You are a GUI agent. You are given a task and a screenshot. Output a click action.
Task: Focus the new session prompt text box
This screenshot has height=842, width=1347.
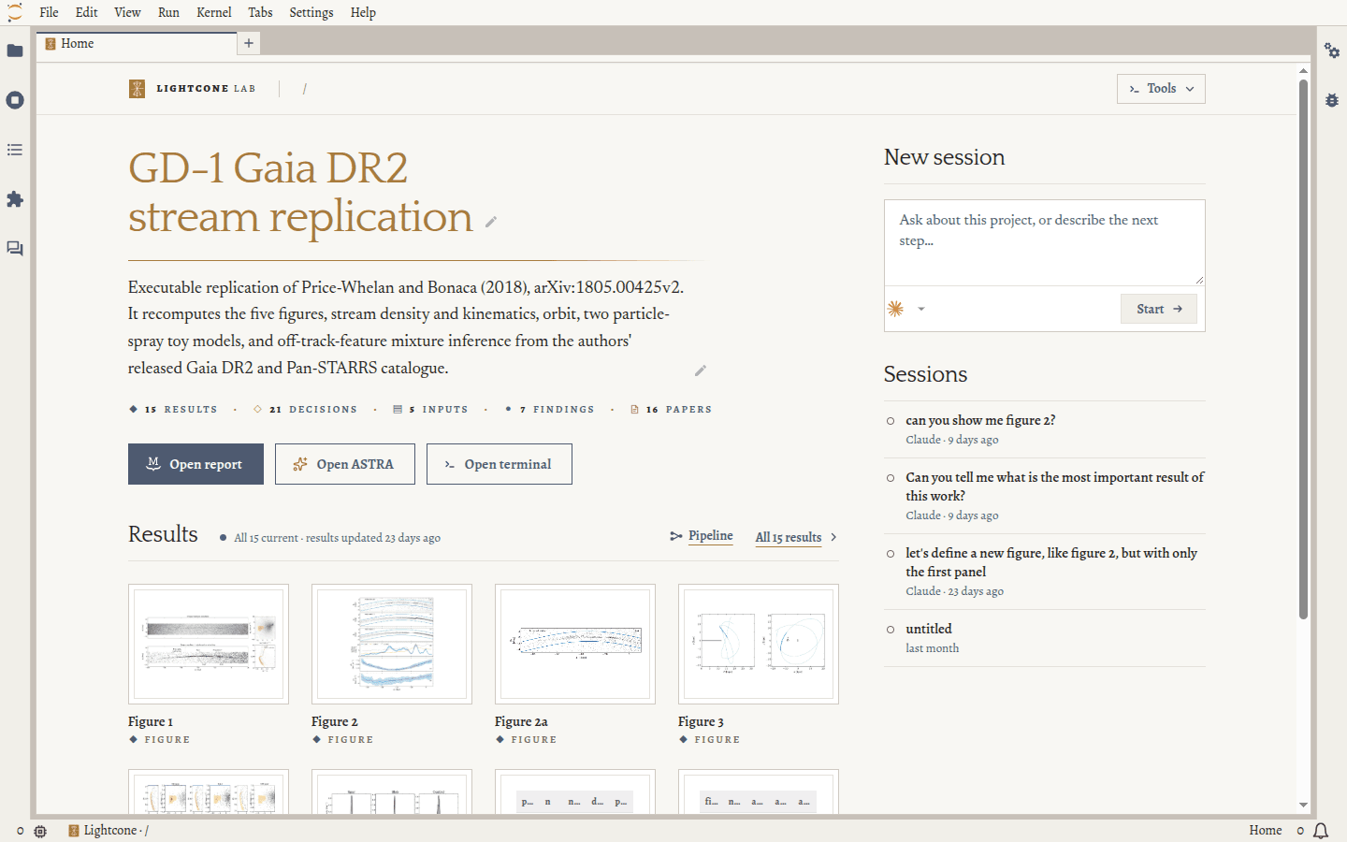(x=1044, y=242)
